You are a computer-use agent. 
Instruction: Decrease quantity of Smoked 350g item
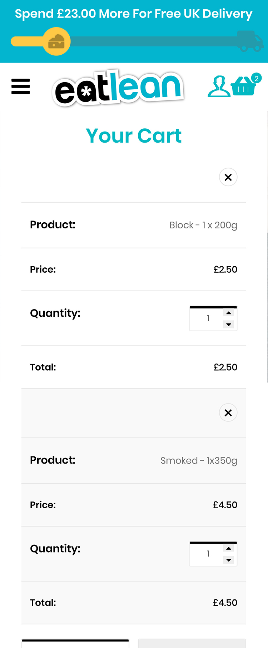pyautogui.click(x=229, y=560)
